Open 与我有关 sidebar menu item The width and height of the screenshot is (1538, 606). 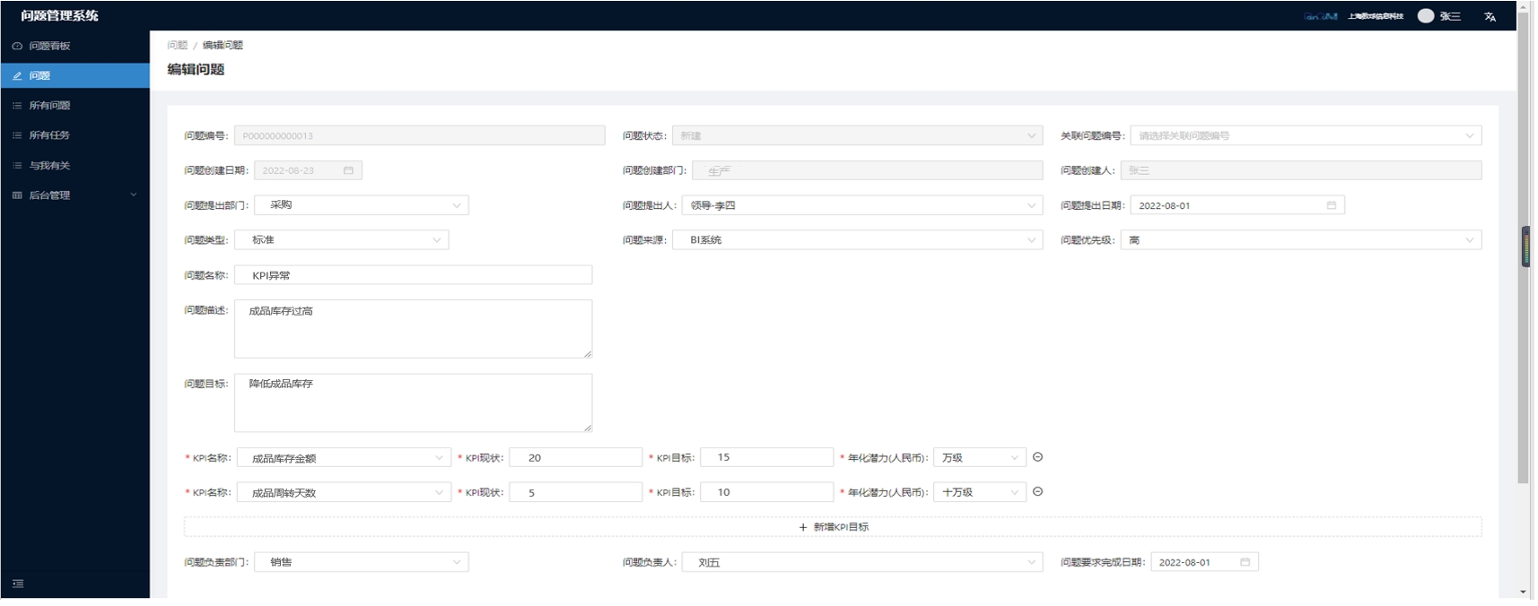49,166
